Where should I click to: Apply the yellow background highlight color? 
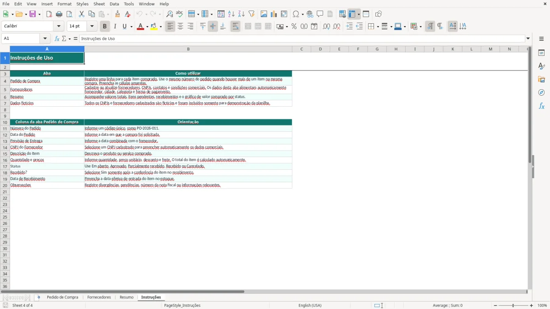[154, 27]
